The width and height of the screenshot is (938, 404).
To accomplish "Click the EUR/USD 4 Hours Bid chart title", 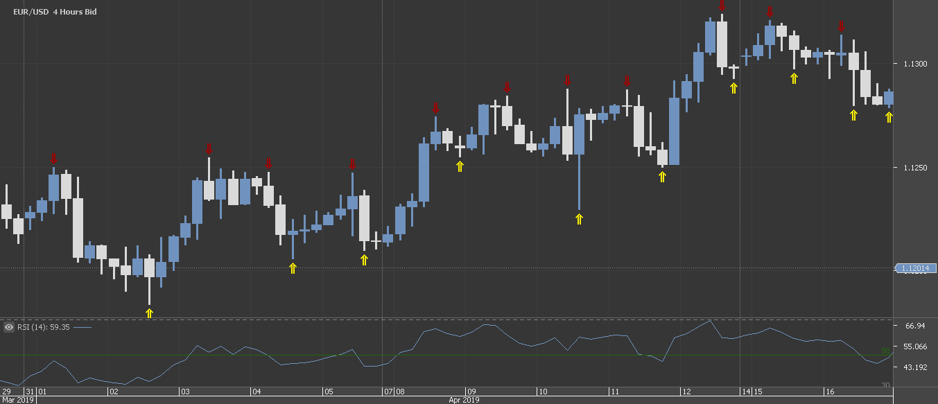I will coord(55,12).
